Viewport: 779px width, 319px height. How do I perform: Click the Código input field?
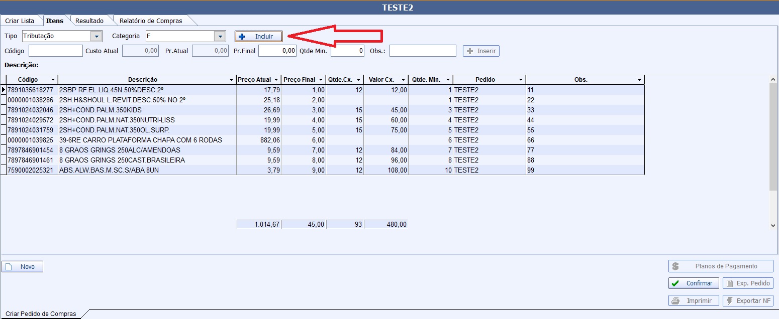point(55,51)
